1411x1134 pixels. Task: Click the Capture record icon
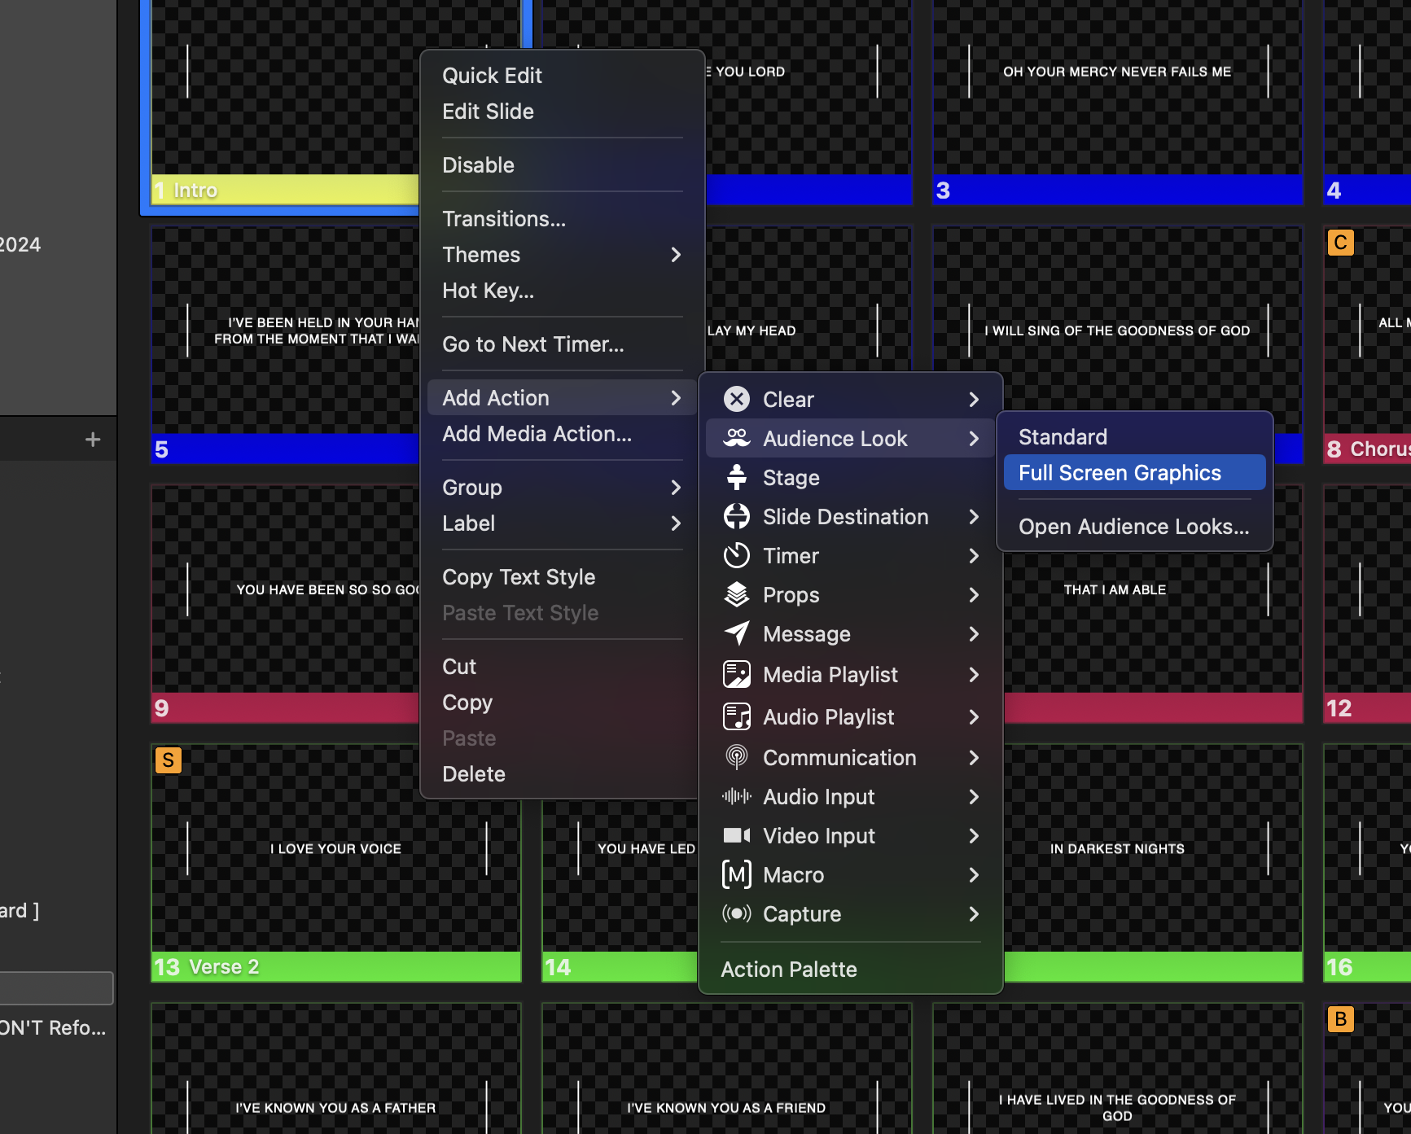point(737,913)
